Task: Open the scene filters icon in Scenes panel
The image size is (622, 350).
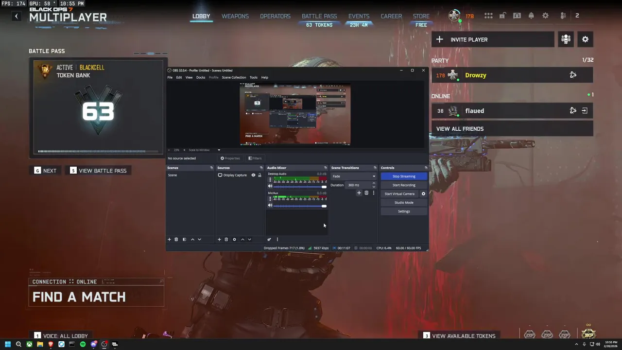Action: click(184, 239)
